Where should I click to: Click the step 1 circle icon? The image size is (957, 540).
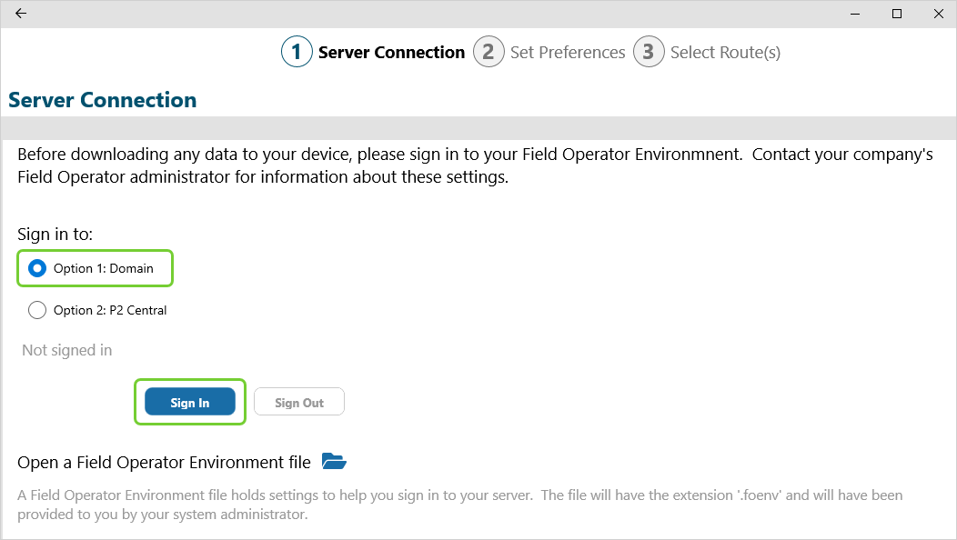coord(297,52)
